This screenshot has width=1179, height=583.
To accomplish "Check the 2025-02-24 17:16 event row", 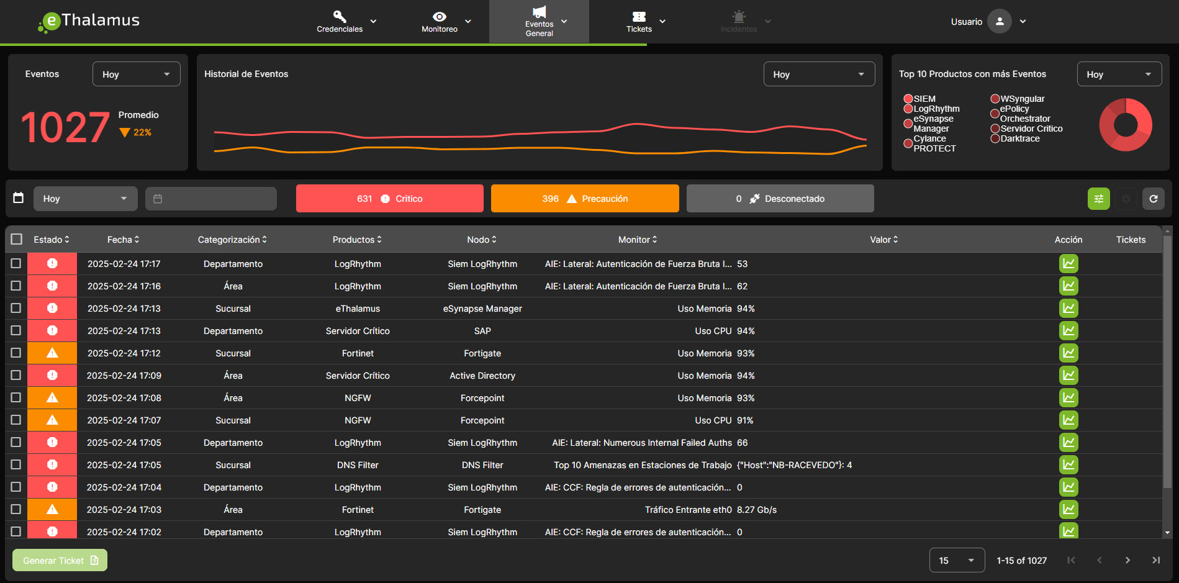I will tap(16, 286).
